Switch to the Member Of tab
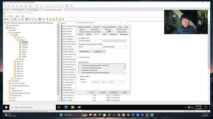Viewport: 213px width, 119px height. [x=97, y=27]
